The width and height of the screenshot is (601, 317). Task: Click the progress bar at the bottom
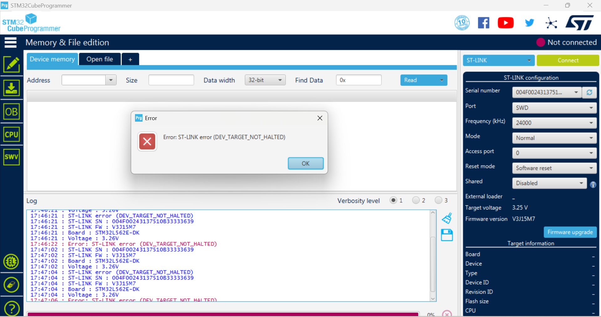223,314
